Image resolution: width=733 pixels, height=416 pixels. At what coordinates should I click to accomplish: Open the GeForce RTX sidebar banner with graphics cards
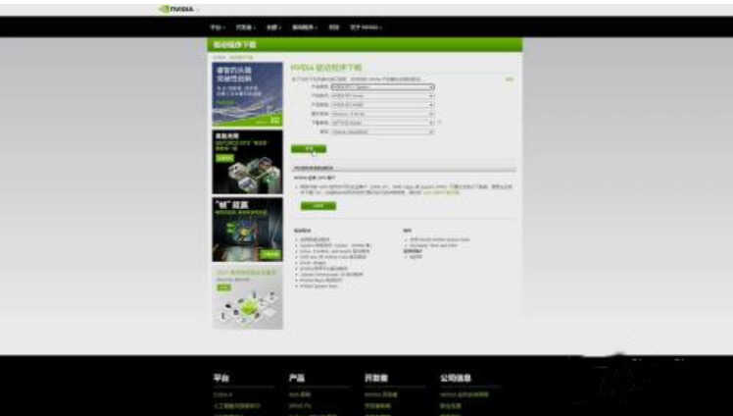[x=247, y=162]
